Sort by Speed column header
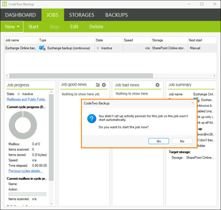This screenshot has height=210, width=221. pyautogui.click(x=137, y=40)
